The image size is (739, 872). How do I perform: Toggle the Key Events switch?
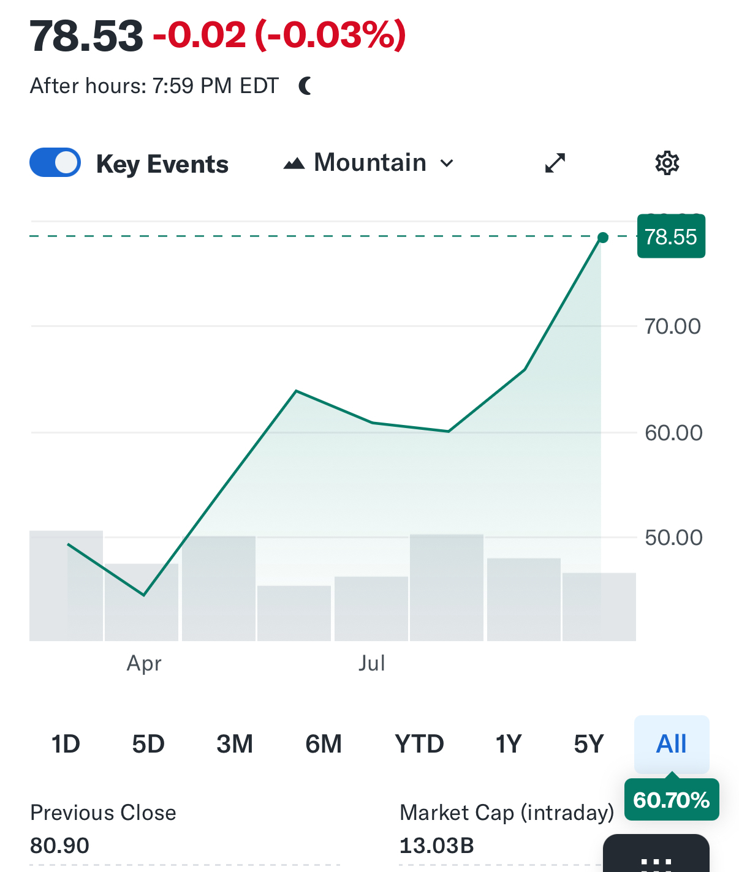point(55,163)
